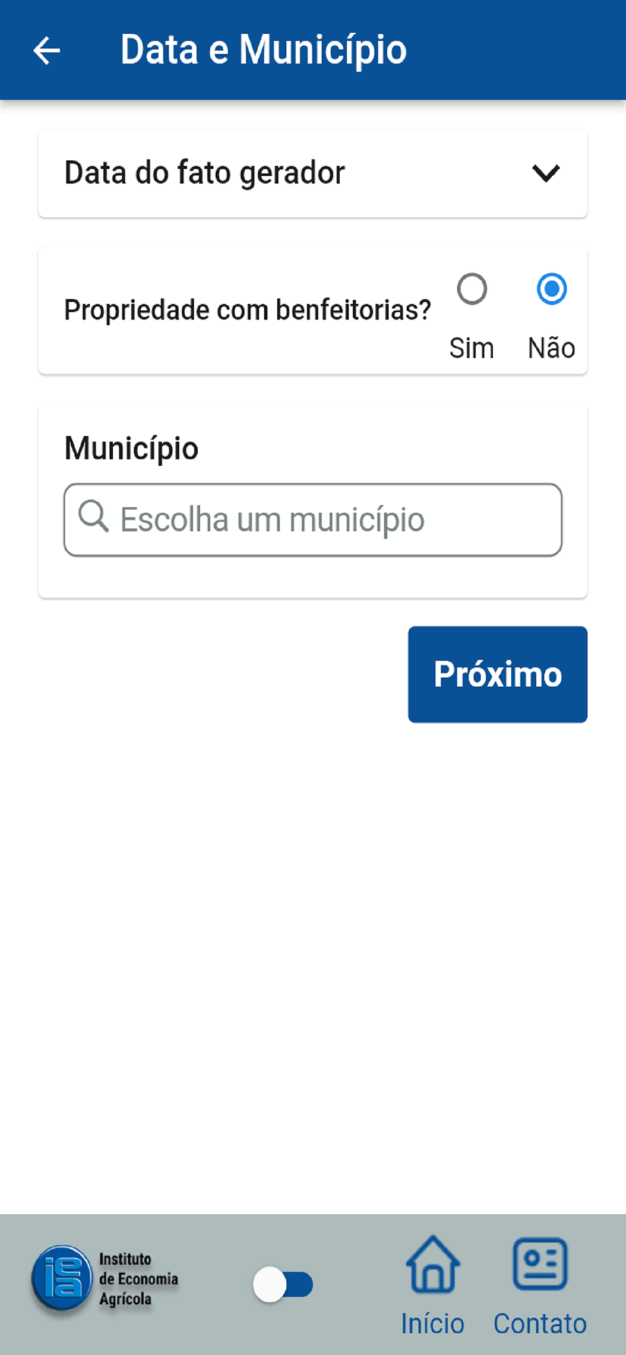Open the Data do fato gerador selector
The width and height of the screenshot is (626, 1355).
313,173
